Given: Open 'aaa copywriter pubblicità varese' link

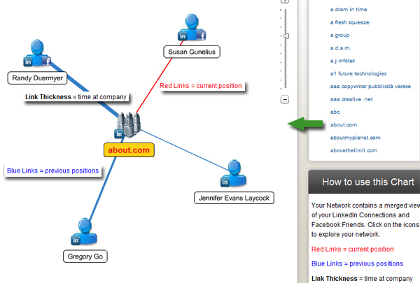Looking at the screenshot, I should 370,87.
